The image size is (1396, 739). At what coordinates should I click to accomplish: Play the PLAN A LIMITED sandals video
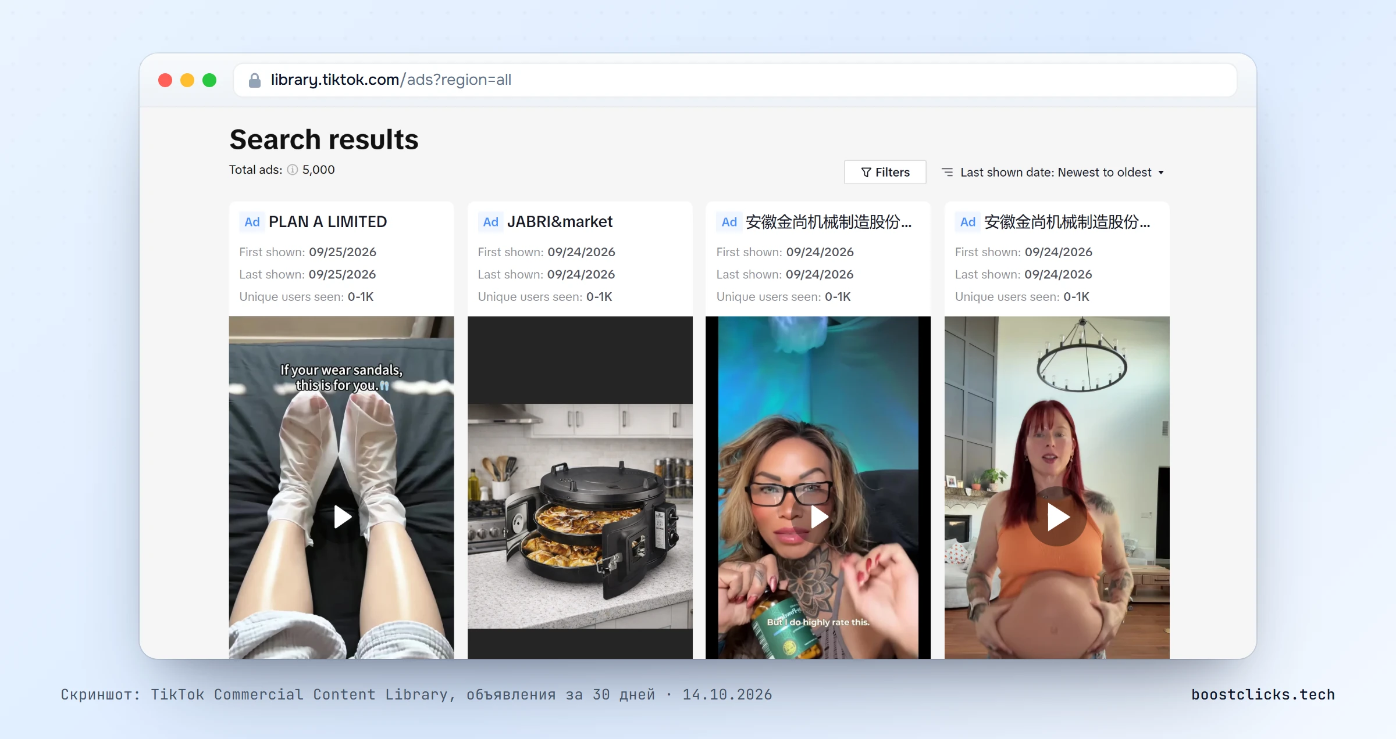[x=342, y=516]
